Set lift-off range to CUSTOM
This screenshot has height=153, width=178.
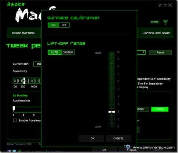pyautogui.click(x=68, y=53)
